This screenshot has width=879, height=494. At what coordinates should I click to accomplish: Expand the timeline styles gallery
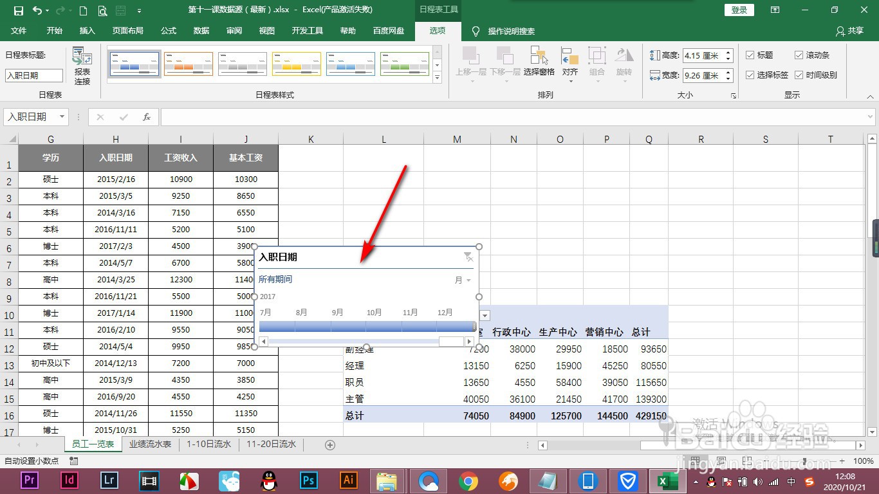(x=438, y=77)
